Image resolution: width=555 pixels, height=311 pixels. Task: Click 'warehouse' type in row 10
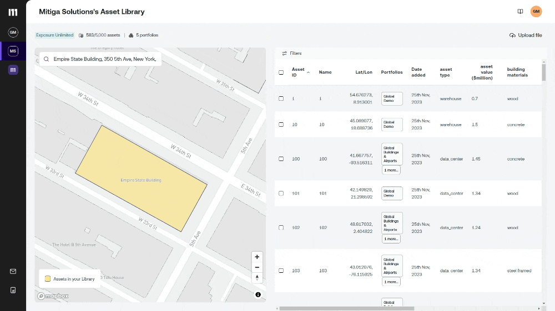coord(451,125)
